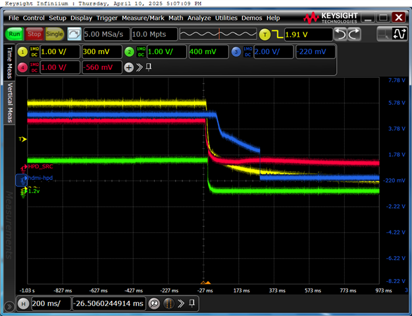Edit the 5.00 MSa/s sample rate field
The width and height of the screenshot is (412, 316).
107,34
